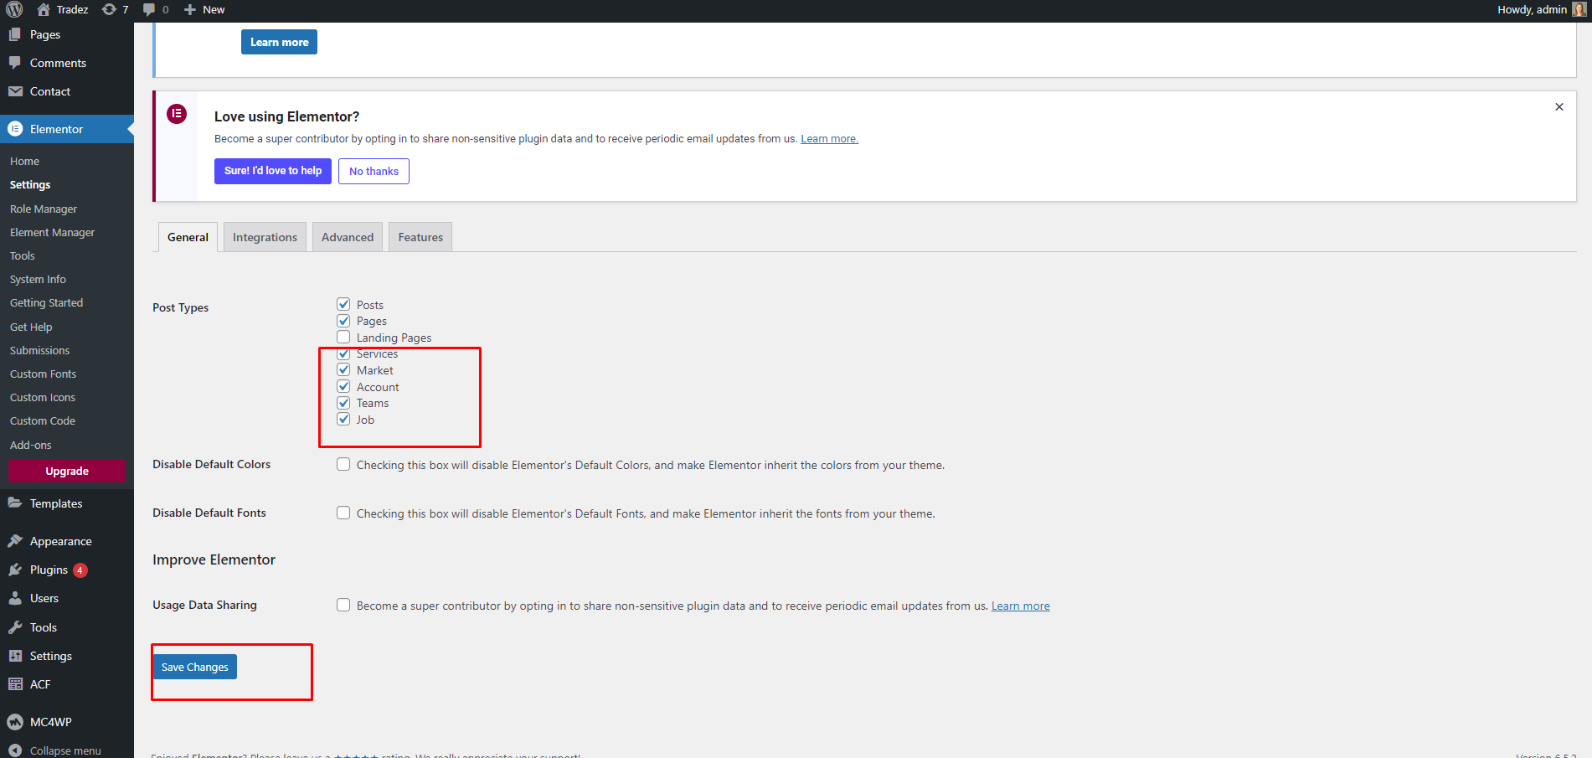Click the Users person icon
This screenshot has height=758, width=1592.
[15, 598]
